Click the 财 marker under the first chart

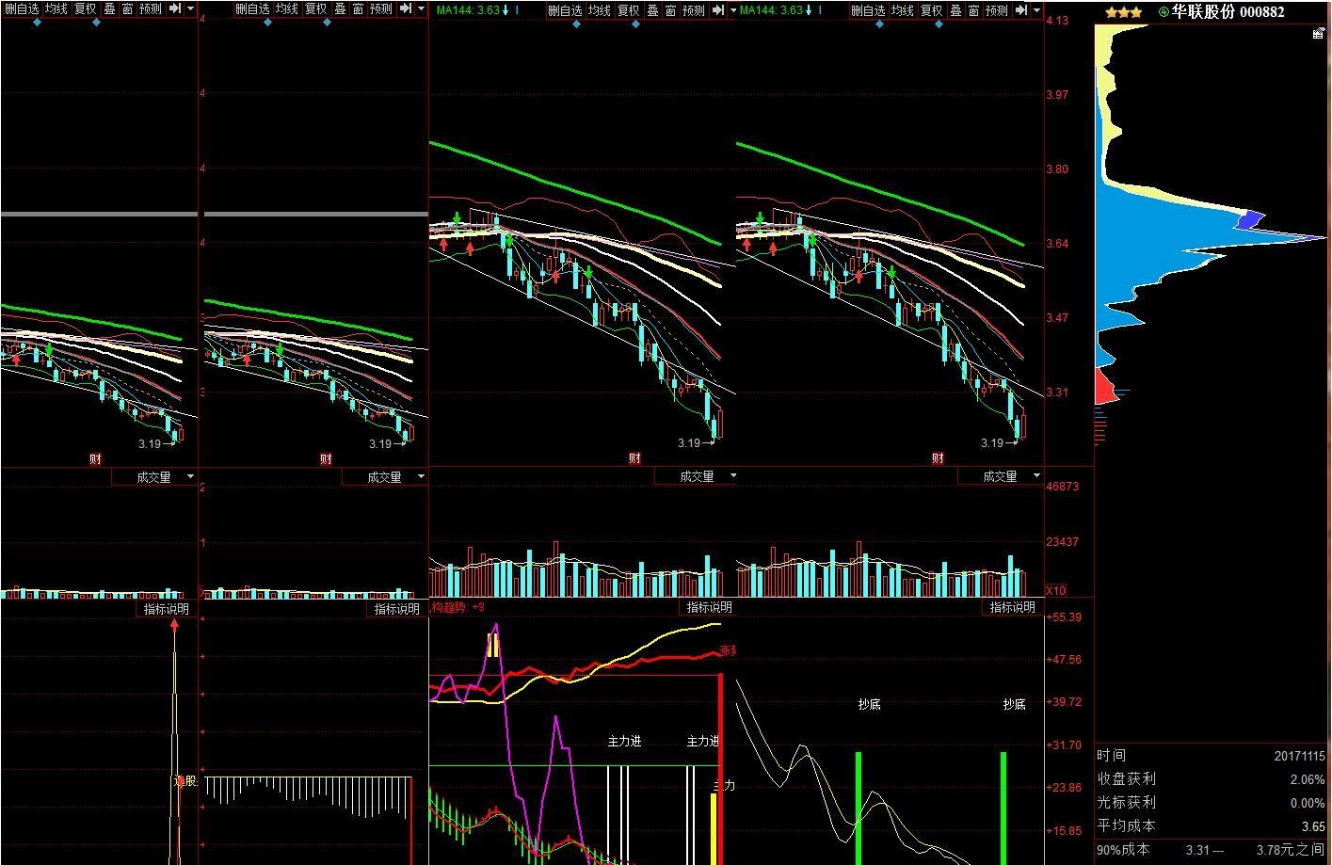95,459
